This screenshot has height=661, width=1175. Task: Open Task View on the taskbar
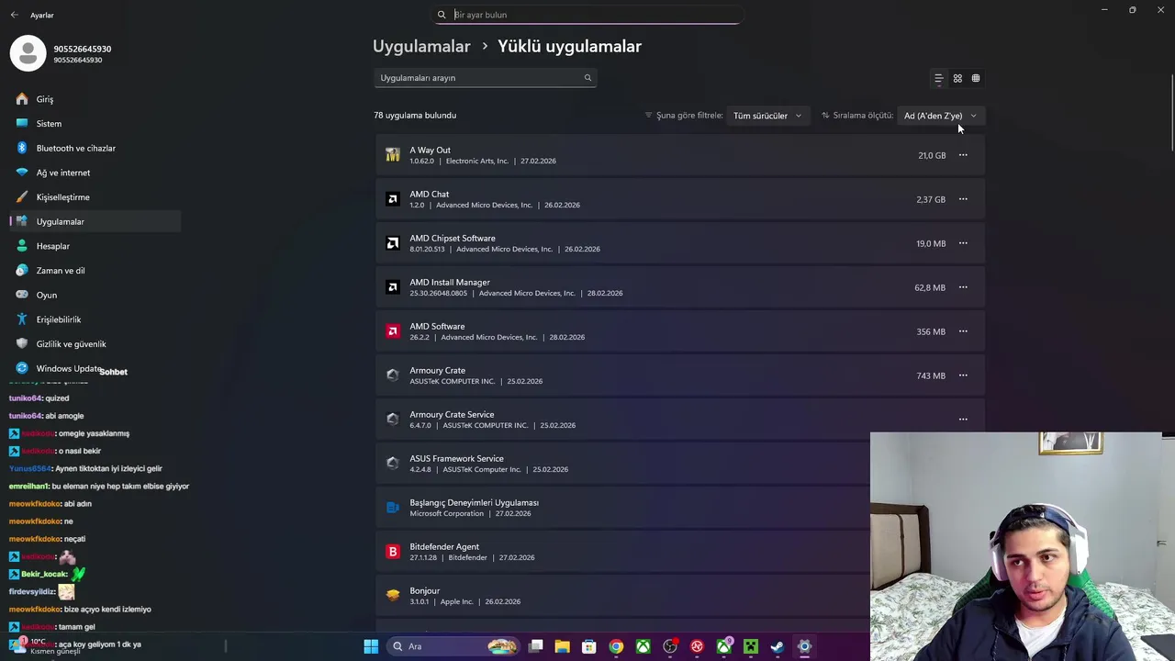pyautogui.click(x=536, y=646)
